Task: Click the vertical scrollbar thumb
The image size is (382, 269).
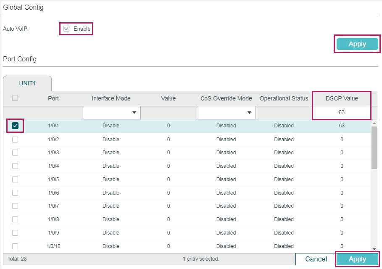Action: pos(374,148)
